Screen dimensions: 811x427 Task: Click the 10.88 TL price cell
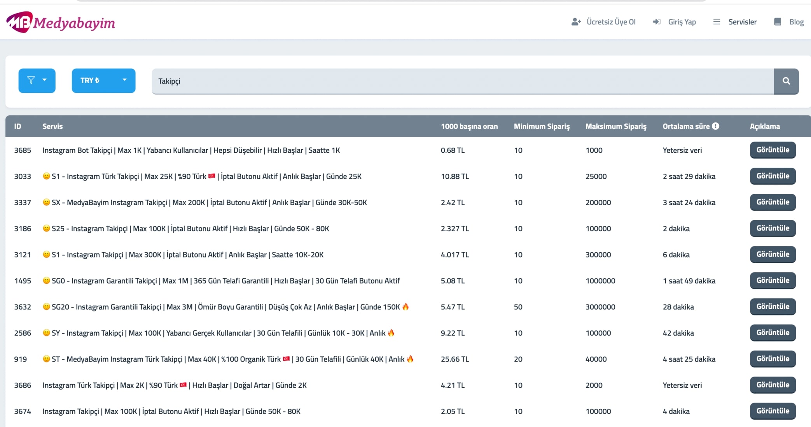455,176
